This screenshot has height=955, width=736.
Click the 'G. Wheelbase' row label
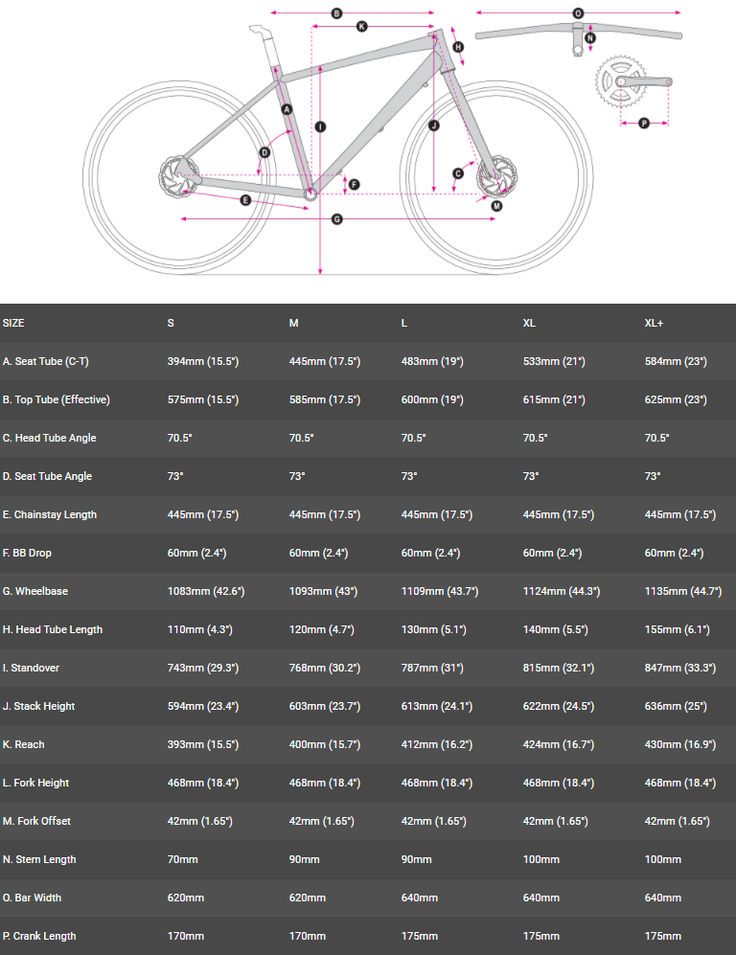tap(35, 592)
